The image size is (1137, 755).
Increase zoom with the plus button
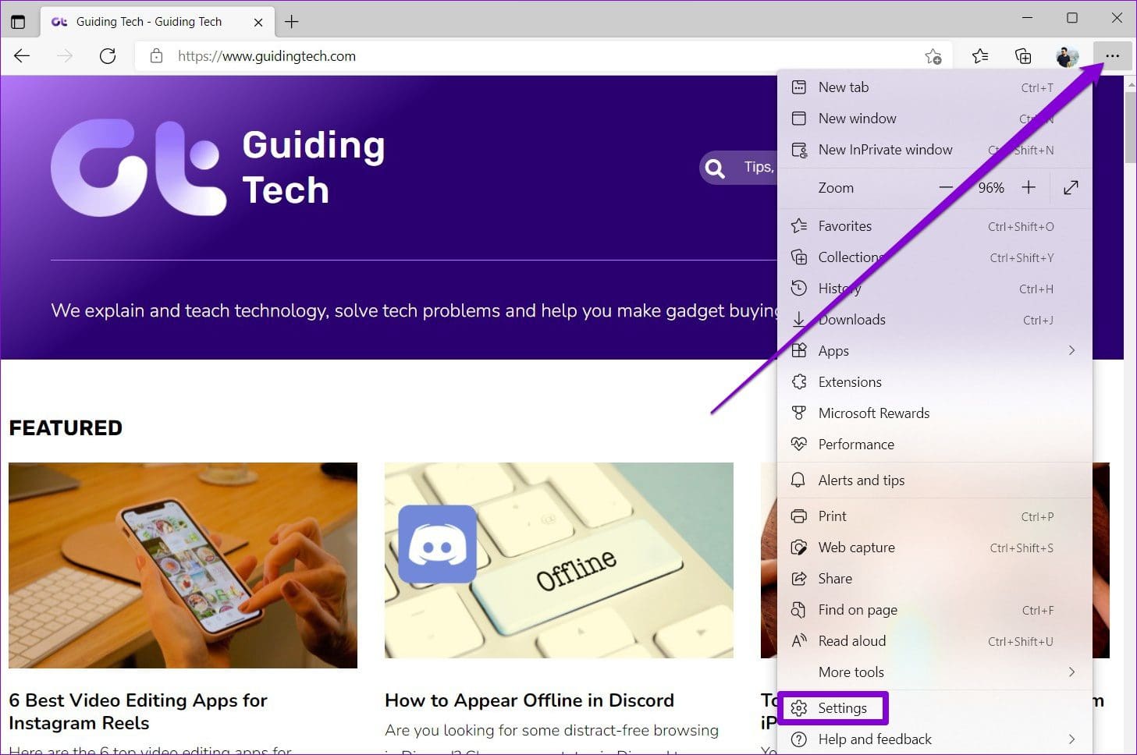(x=1029, y=188)
